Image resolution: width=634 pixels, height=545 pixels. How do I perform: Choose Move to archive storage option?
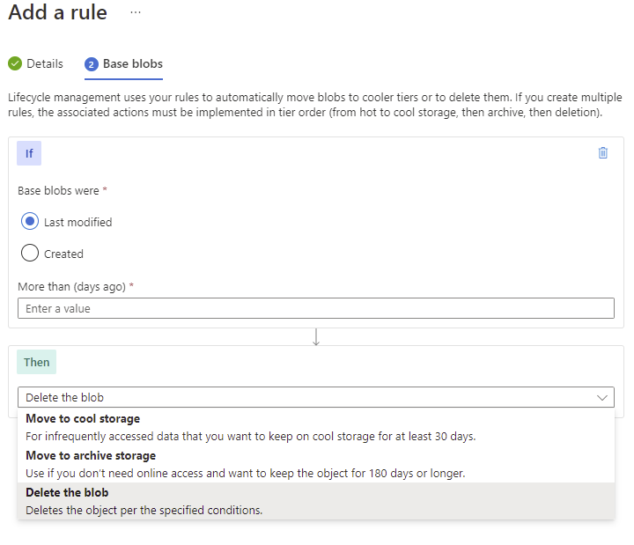tap(91, 456)
